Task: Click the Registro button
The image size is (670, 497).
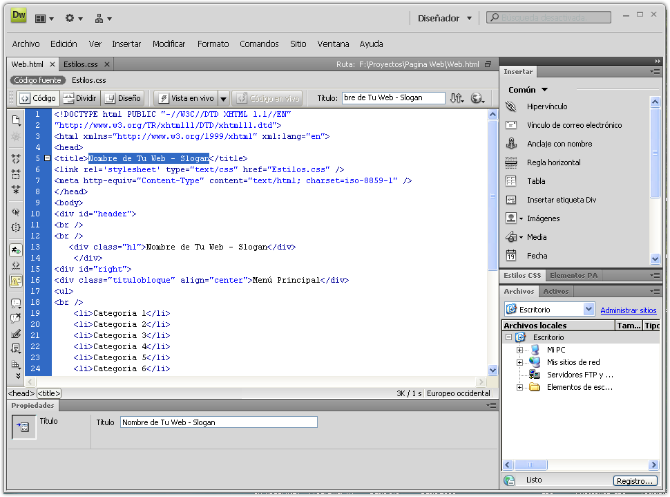Action: point(634,481)
